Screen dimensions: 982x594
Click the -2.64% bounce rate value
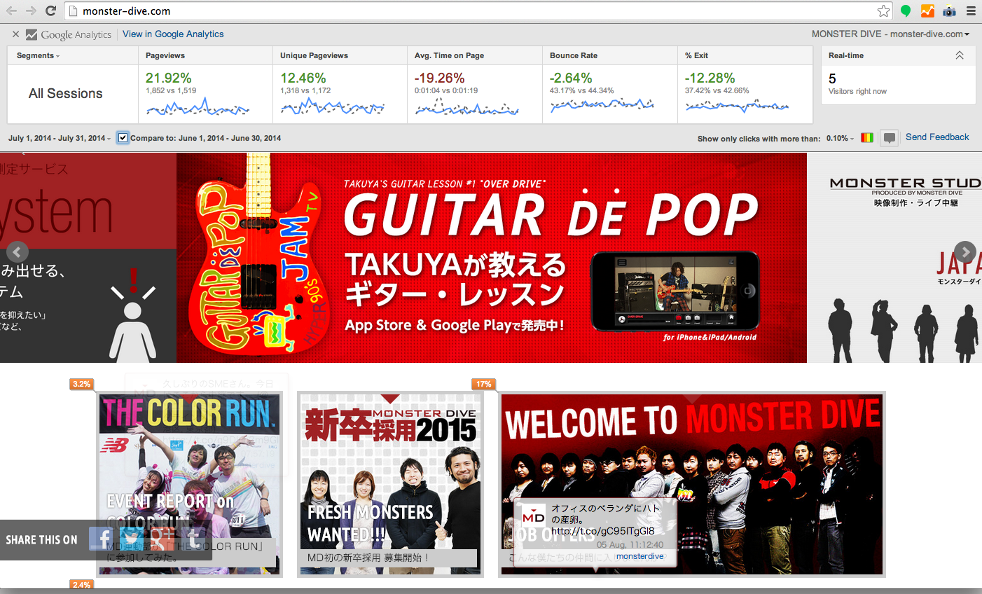click(571, 78)
